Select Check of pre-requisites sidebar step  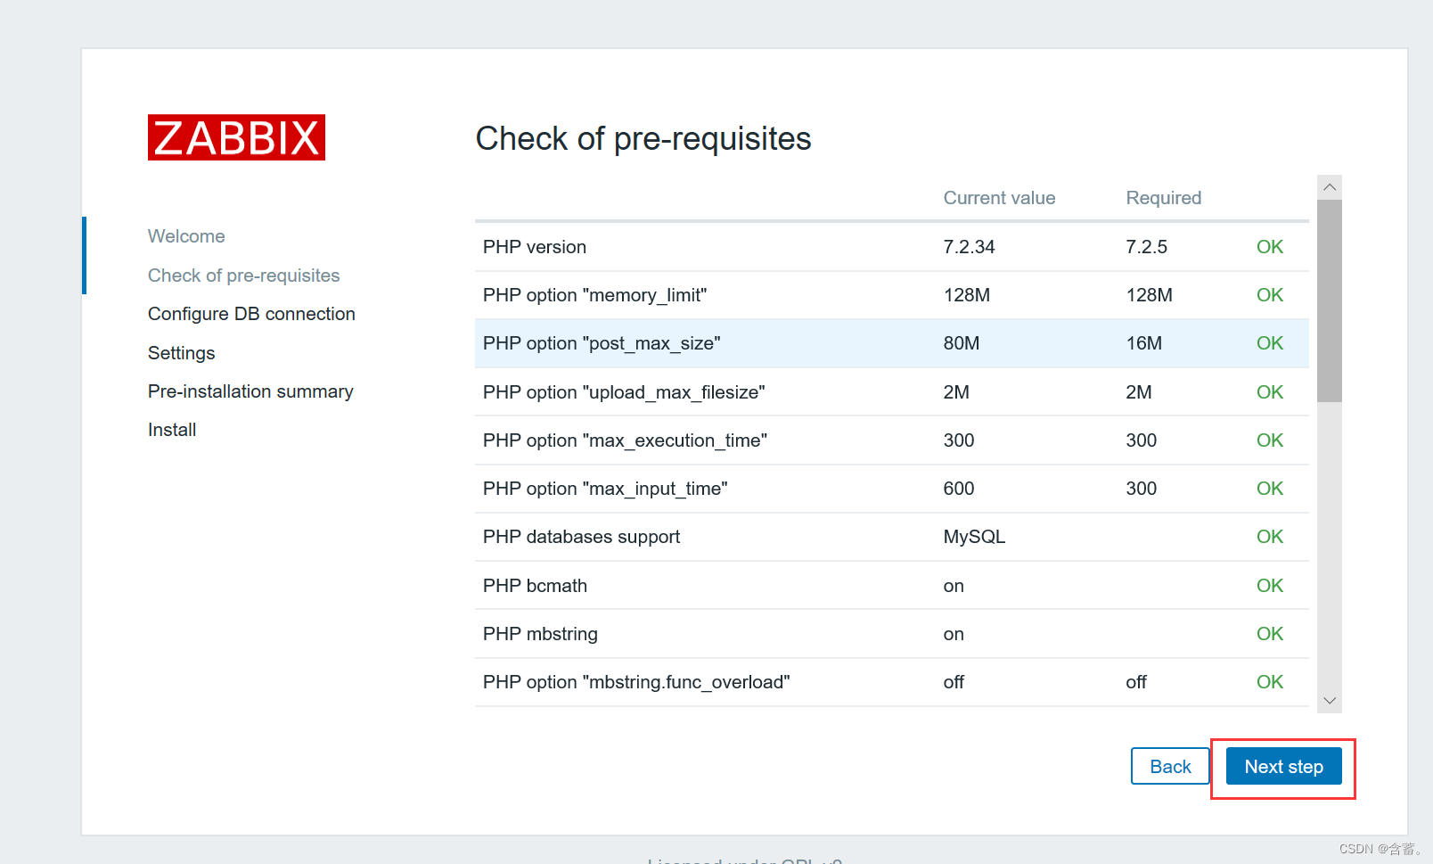click(244, 276)
